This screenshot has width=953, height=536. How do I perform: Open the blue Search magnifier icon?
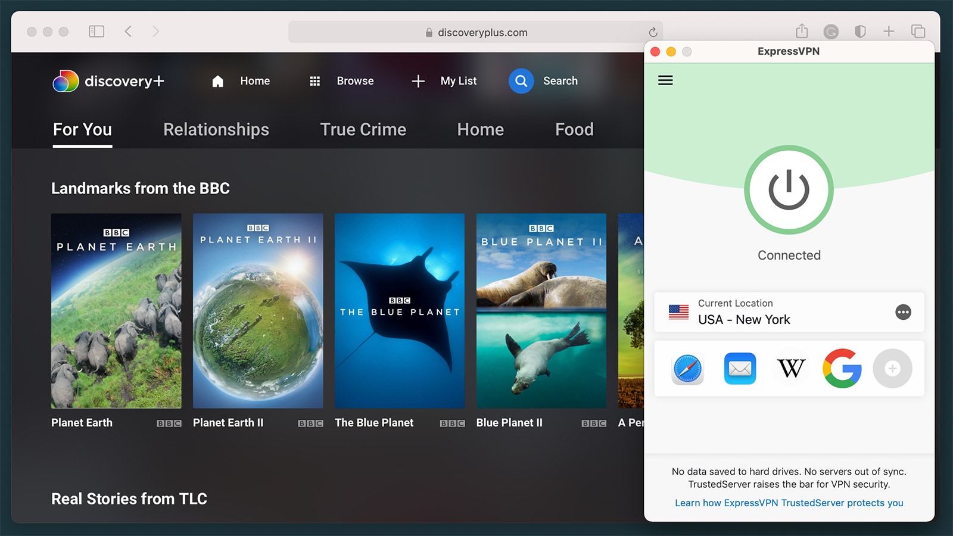(521, 81)
